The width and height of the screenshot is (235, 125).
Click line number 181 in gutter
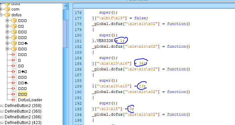click(78, 41)
